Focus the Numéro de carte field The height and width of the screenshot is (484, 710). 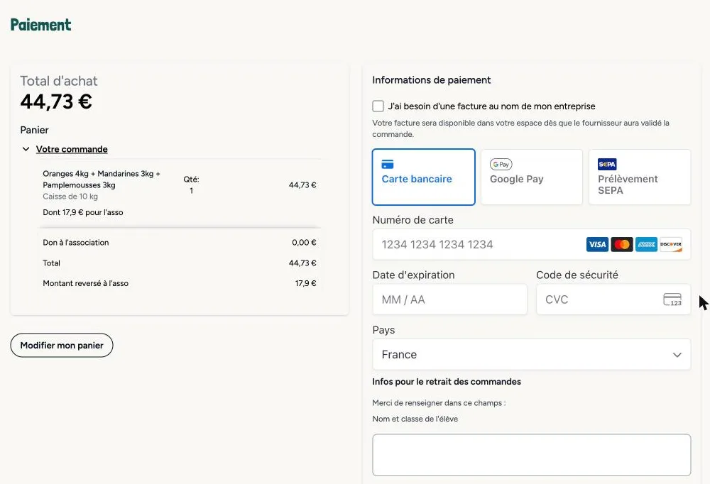tap(532, 245)
